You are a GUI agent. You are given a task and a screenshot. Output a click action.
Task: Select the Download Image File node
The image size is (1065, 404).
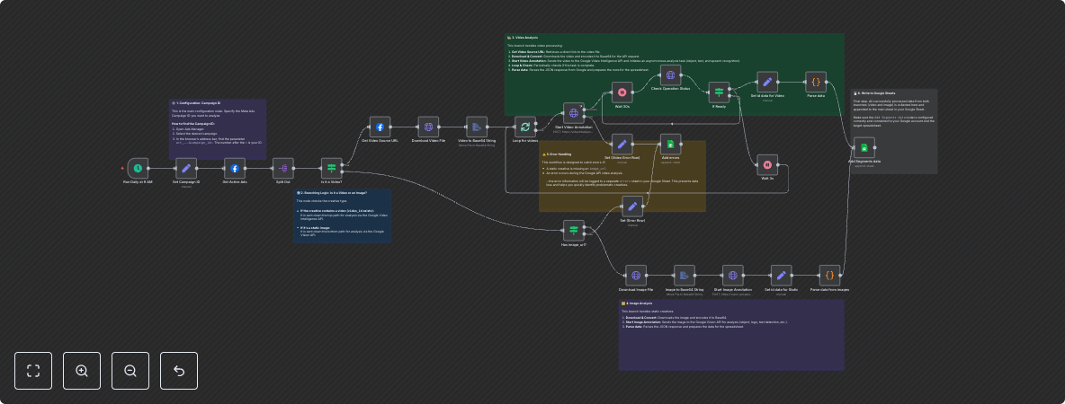(x=636, y=276)
